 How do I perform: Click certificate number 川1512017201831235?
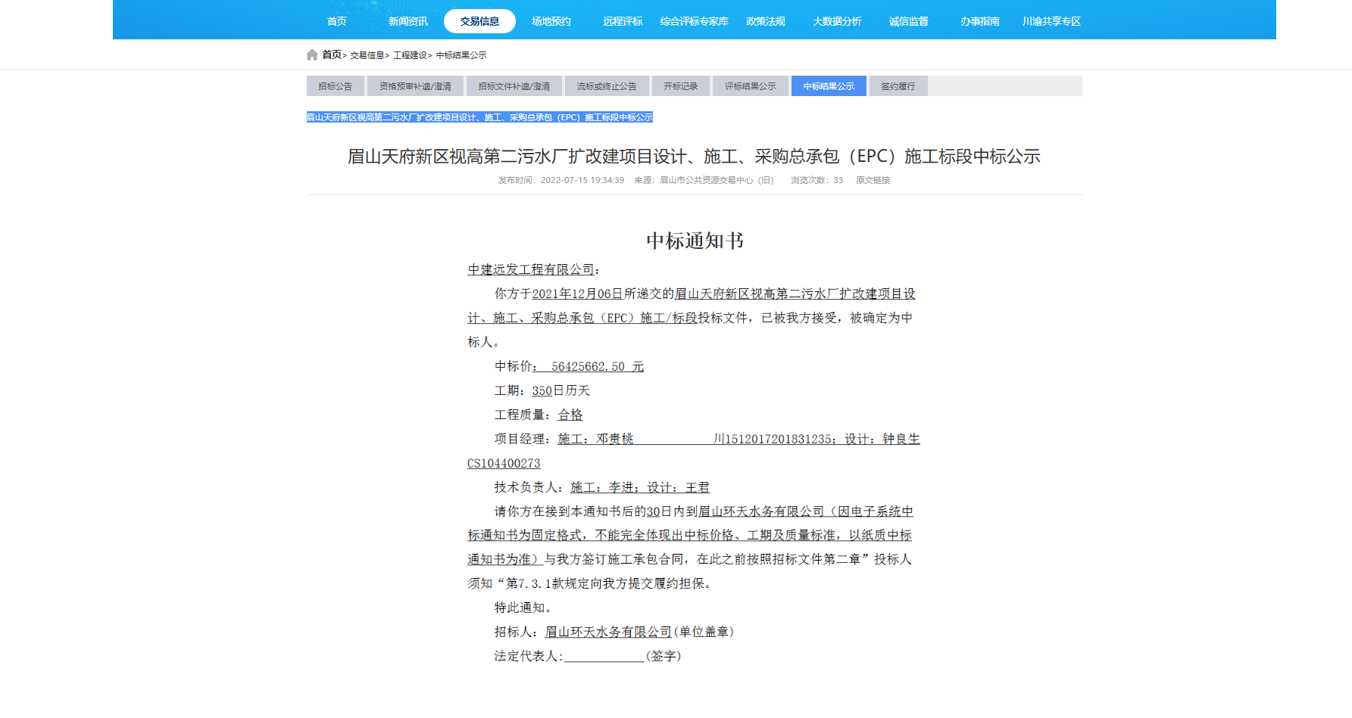coord(772,440)
